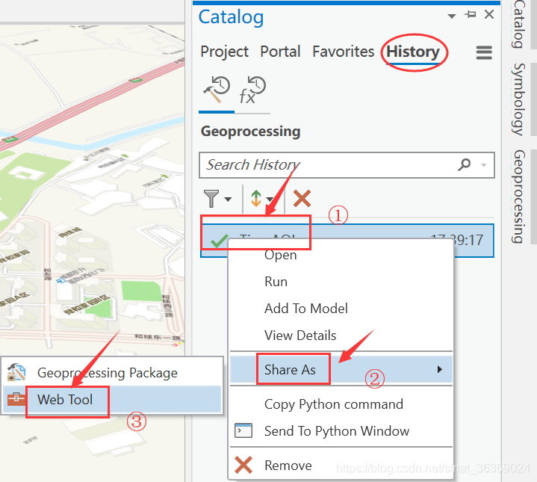The width and height of the screenshot is (537, 482).
Task: Select Copy Python command
Action: [x=333, y=404]
